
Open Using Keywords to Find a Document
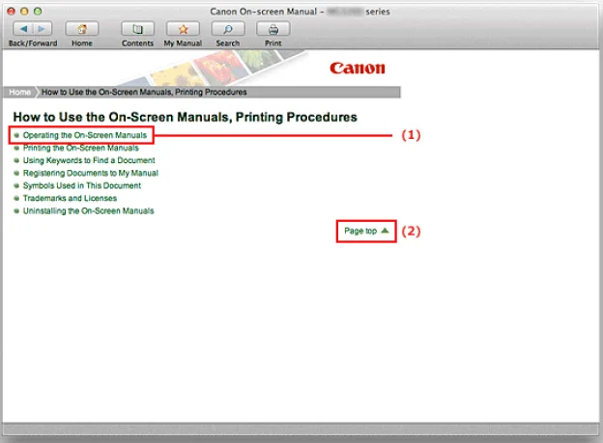tap(89, 160)
